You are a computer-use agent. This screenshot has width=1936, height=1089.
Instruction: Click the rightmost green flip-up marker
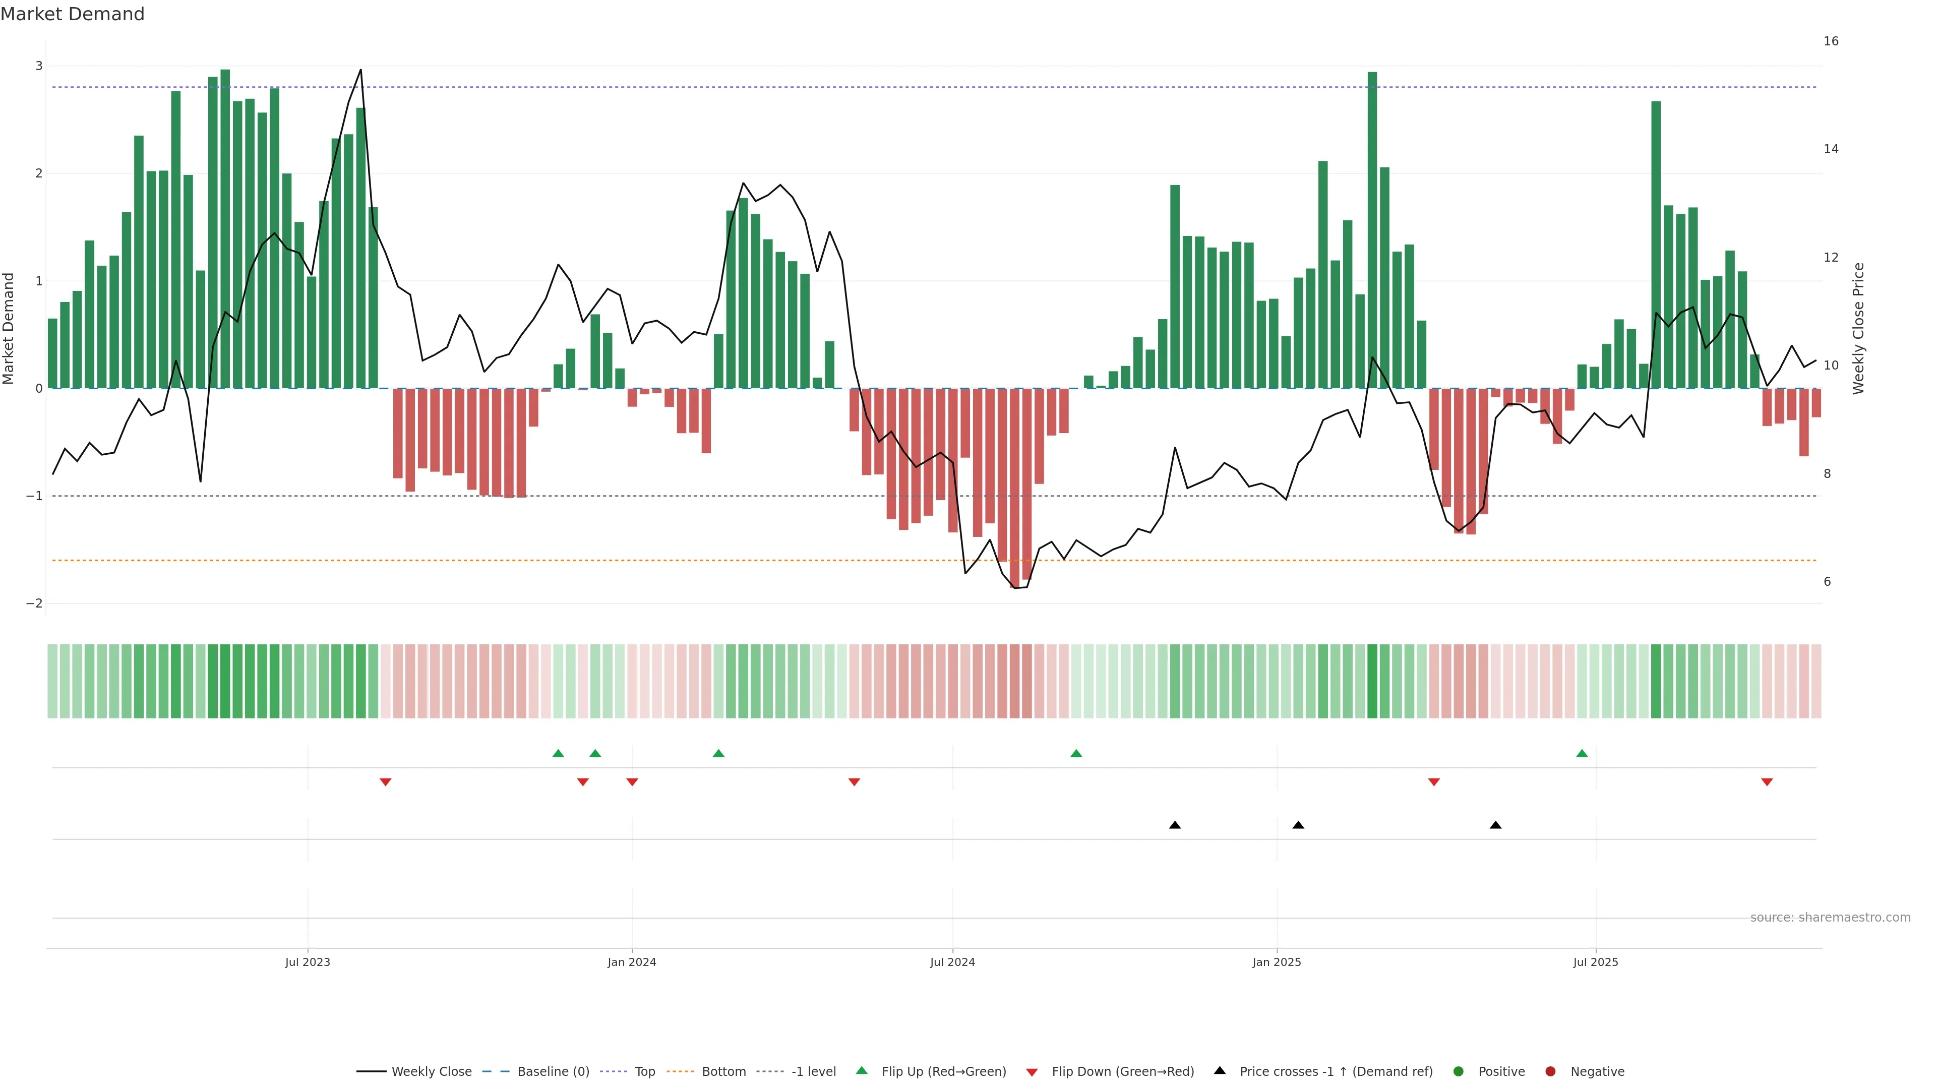coord(1582,753)
